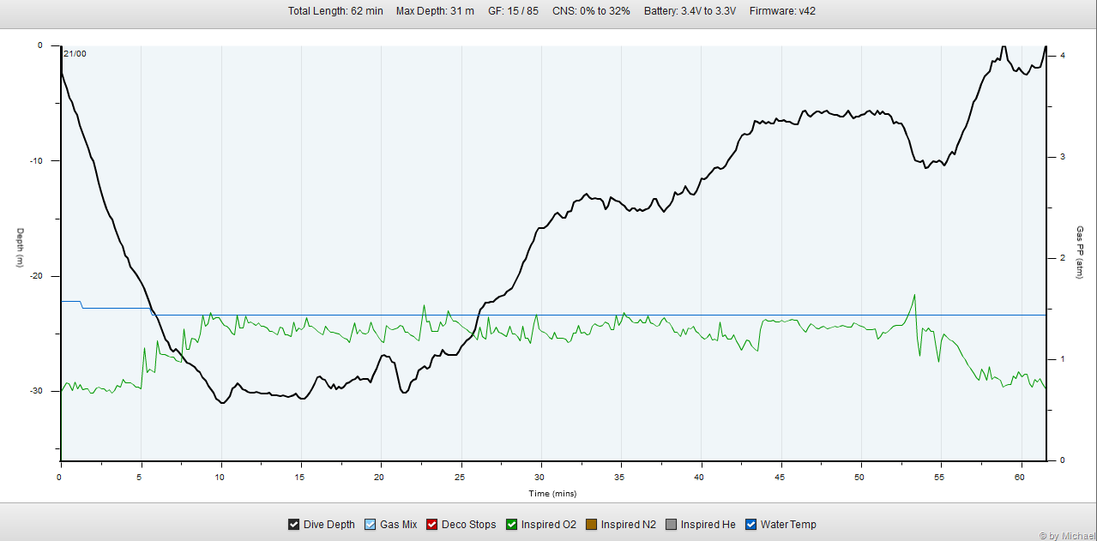This screenshot has height=541, width=1097.
Task: Click the Total Length 62 min text
Action: (335, 11)
